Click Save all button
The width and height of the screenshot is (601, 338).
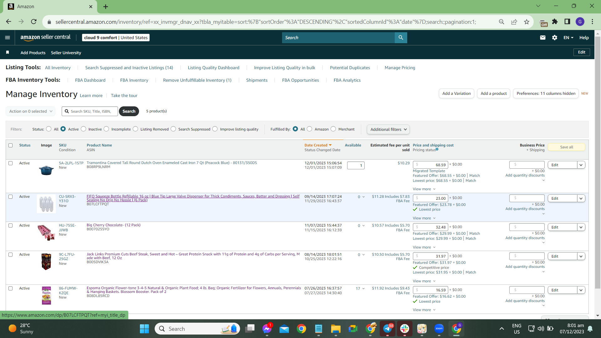pyautogui.click(x=567, y=147)
